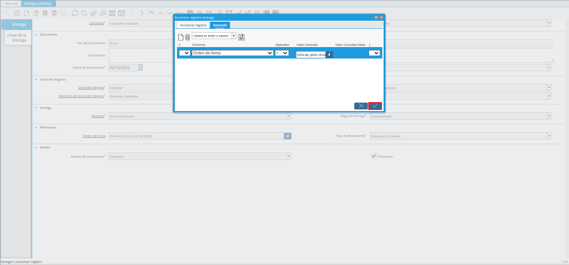Click lookup button beside Valor Consulta field
This screenshot has height=265, width=569.
pyautogui.click(x=329, y=55)
